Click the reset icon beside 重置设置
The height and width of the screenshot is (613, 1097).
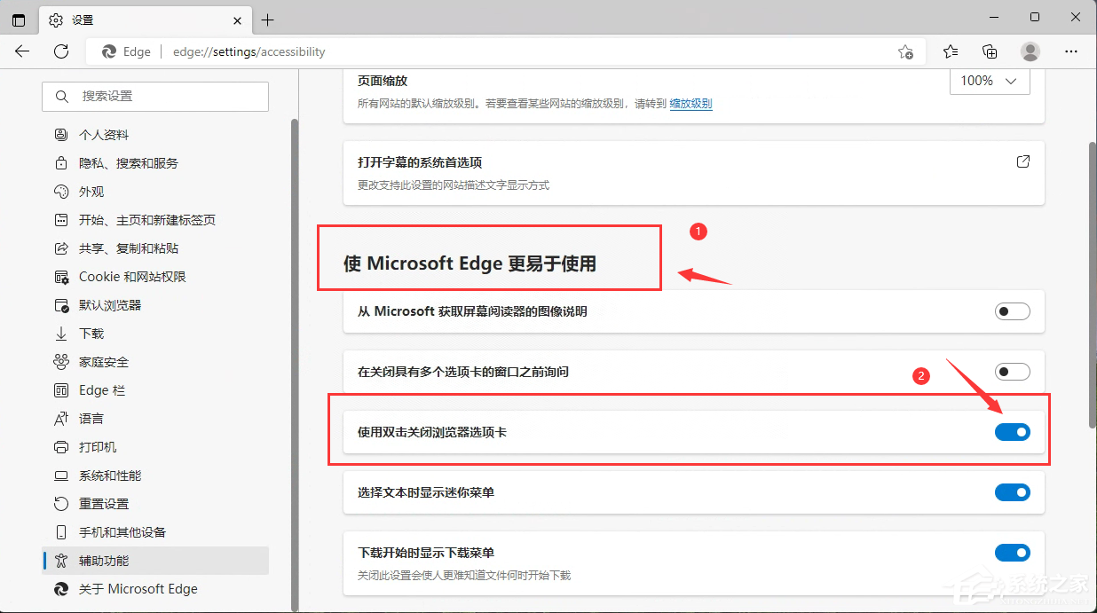click(x=61, y=504)
